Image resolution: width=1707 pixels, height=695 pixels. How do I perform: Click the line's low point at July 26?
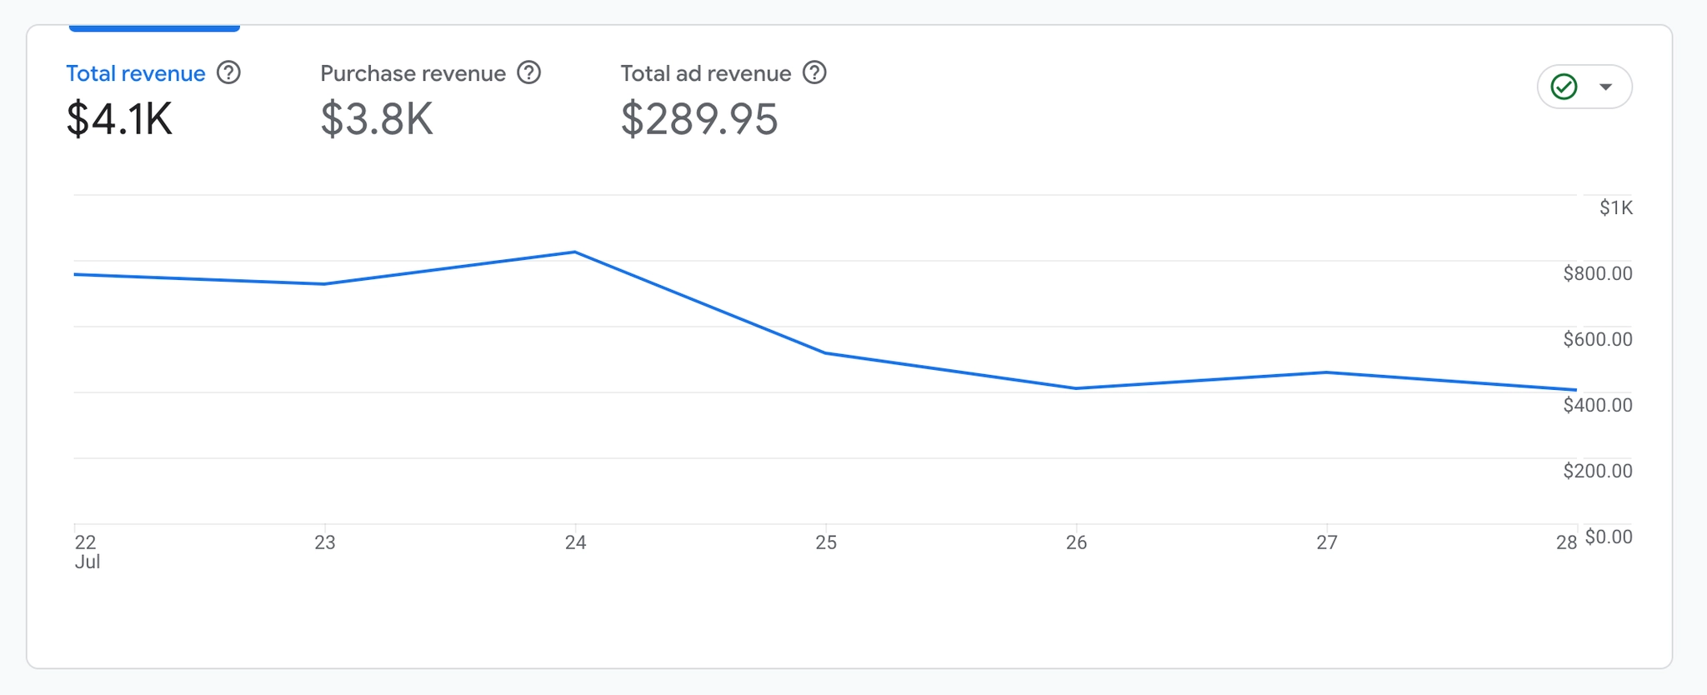click(1077, 388)
